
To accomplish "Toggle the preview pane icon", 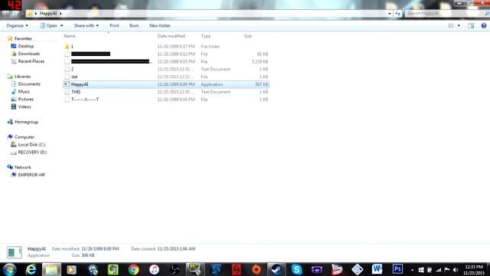I will pyautogui.click(x=471, y=25).
